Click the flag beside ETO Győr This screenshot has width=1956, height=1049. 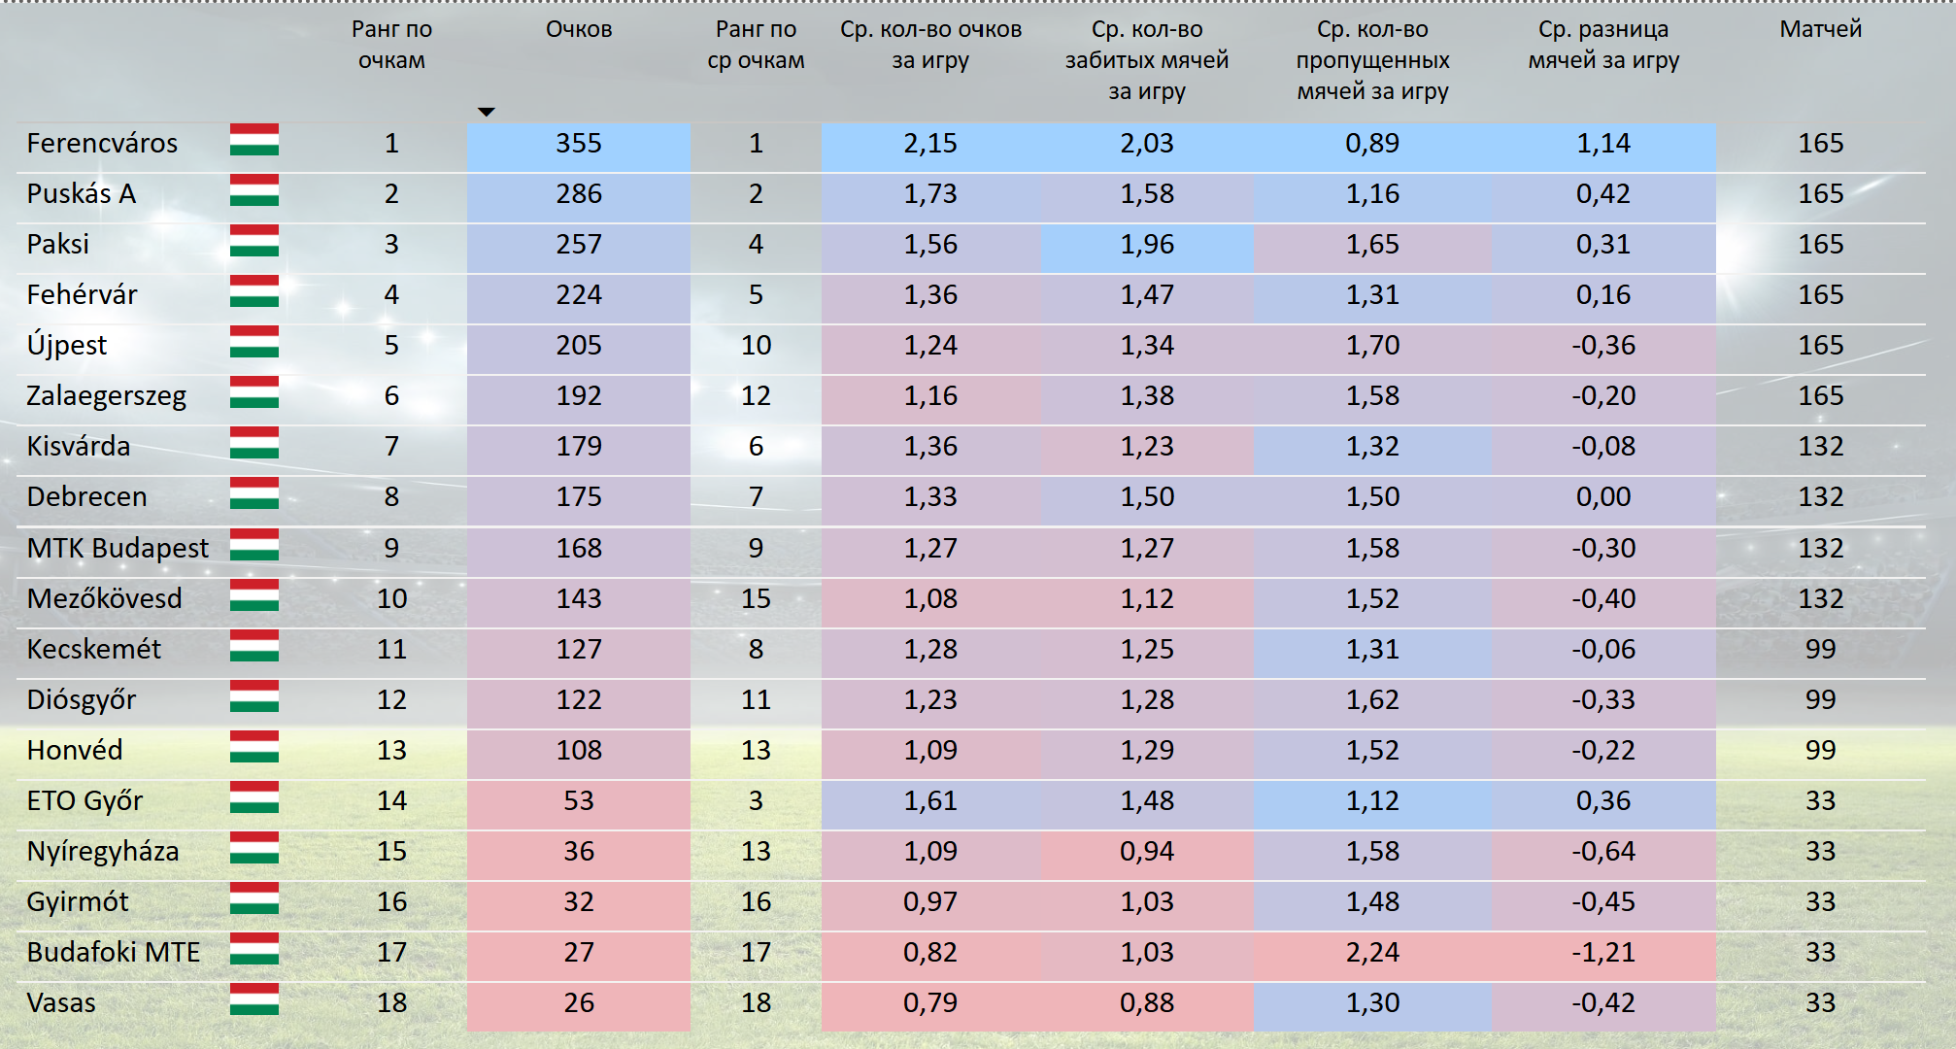(x=254, y=797)
